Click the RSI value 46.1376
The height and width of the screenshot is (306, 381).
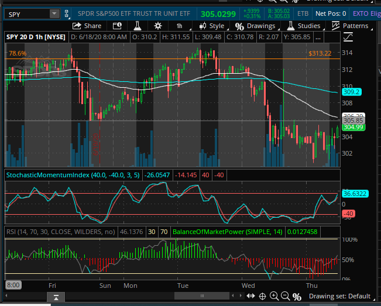tap(132, 232)
